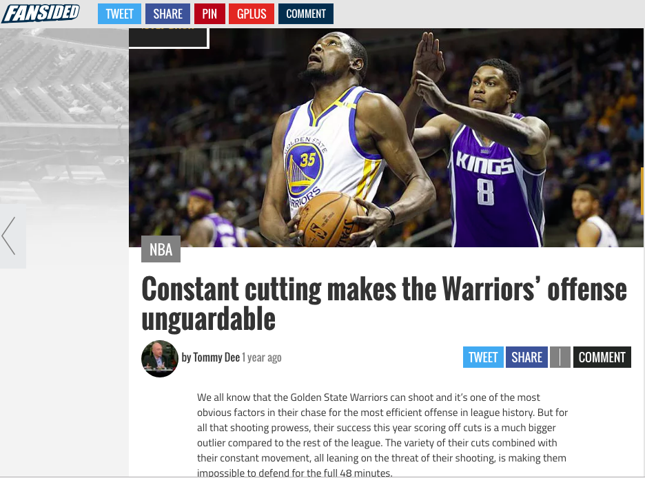Image resolution: width=645 pixels, height=478 pixels.
Task: Click the top bar COMMENT button
Action: (306, 14)
